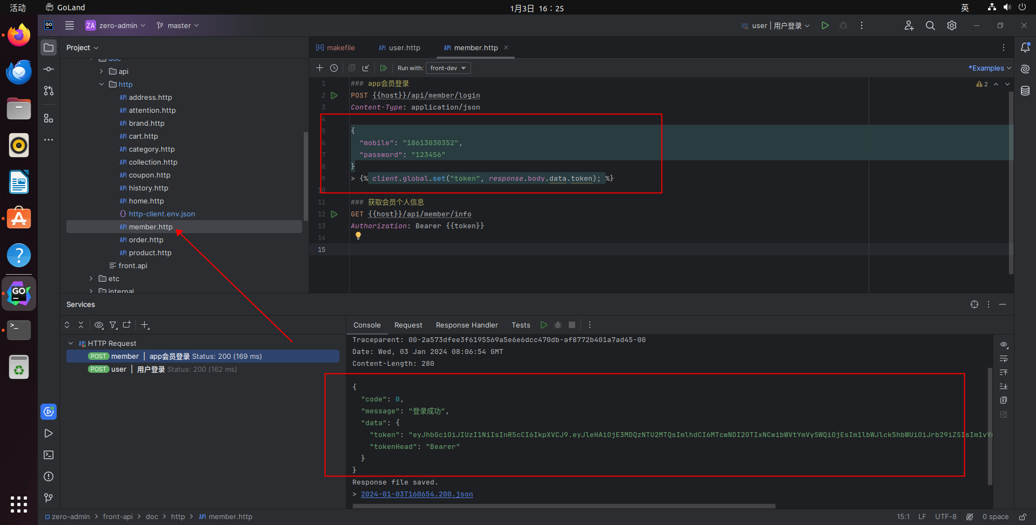This screenshot has height=525, width=1036.
Task: Switch to the makefile tab
Action: click(x=336, y=47)
